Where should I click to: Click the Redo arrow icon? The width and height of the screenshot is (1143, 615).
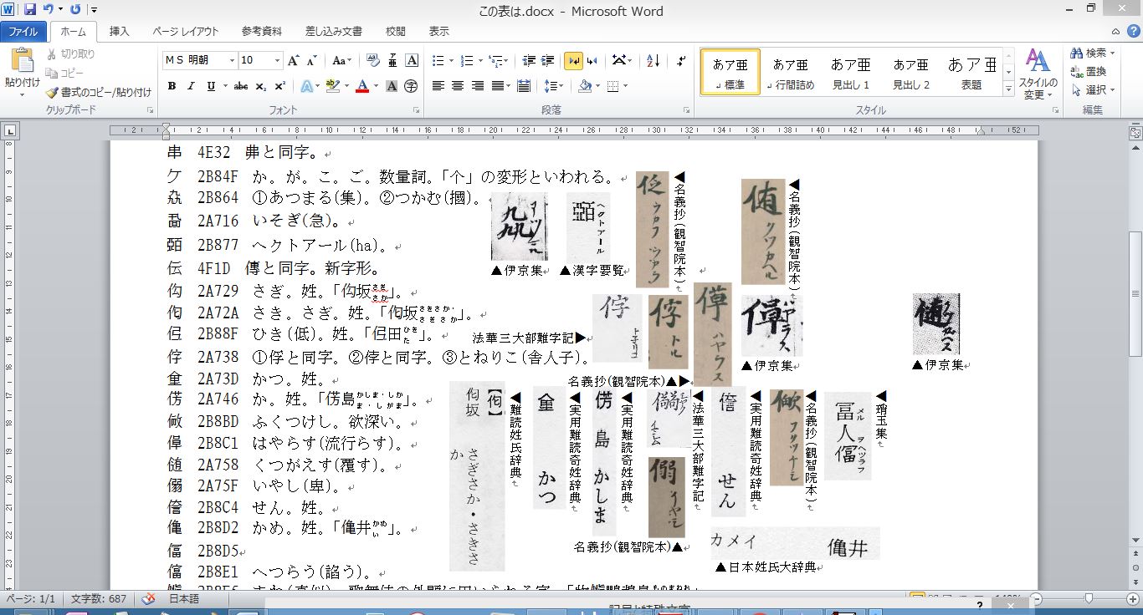76,10
